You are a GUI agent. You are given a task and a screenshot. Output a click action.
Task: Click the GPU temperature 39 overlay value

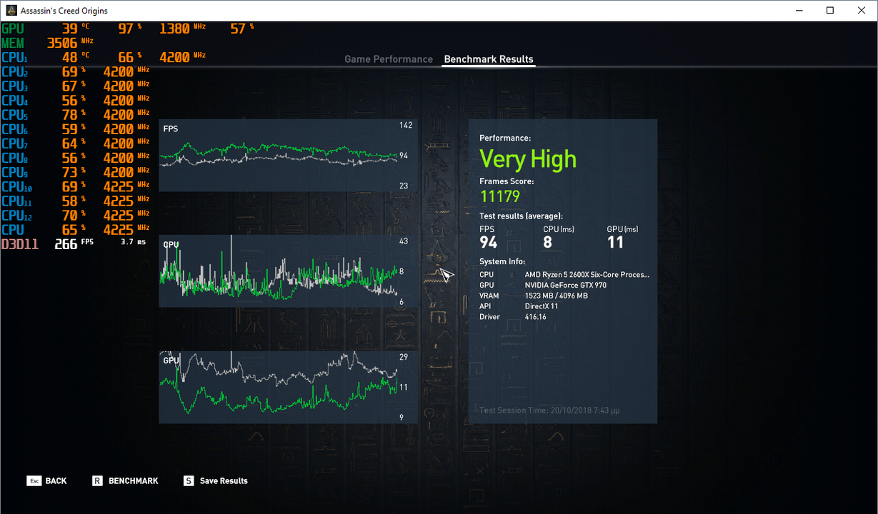click(x=69, y=29)
